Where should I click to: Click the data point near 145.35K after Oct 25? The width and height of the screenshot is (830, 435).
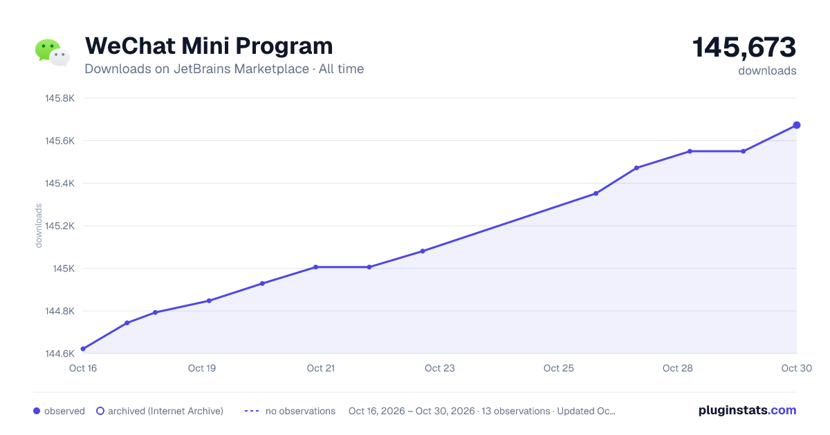596,193
